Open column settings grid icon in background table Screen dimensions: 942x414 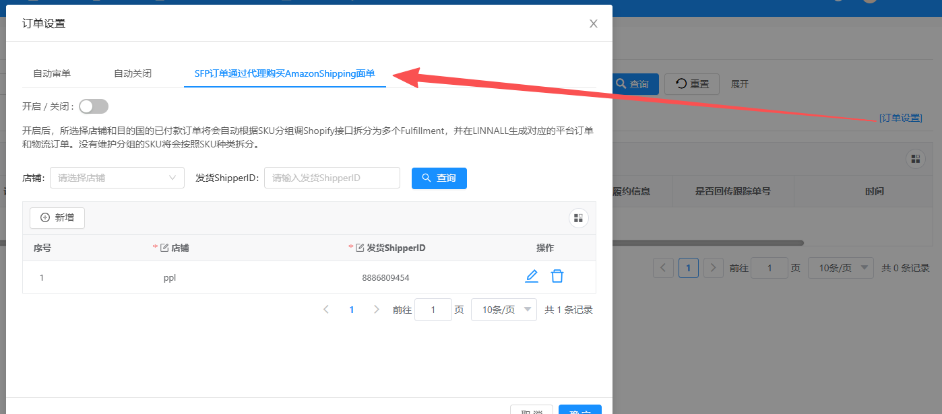915,159
